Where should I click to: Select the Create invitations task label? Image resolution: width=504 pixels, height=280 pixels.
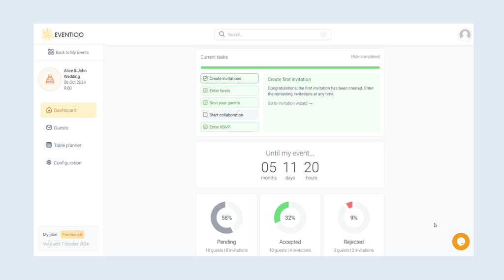[x=225, y=78]
